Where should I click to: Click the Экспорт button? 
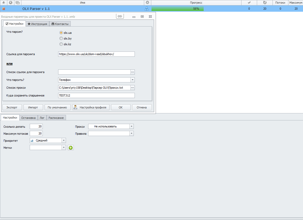point(12,107)
